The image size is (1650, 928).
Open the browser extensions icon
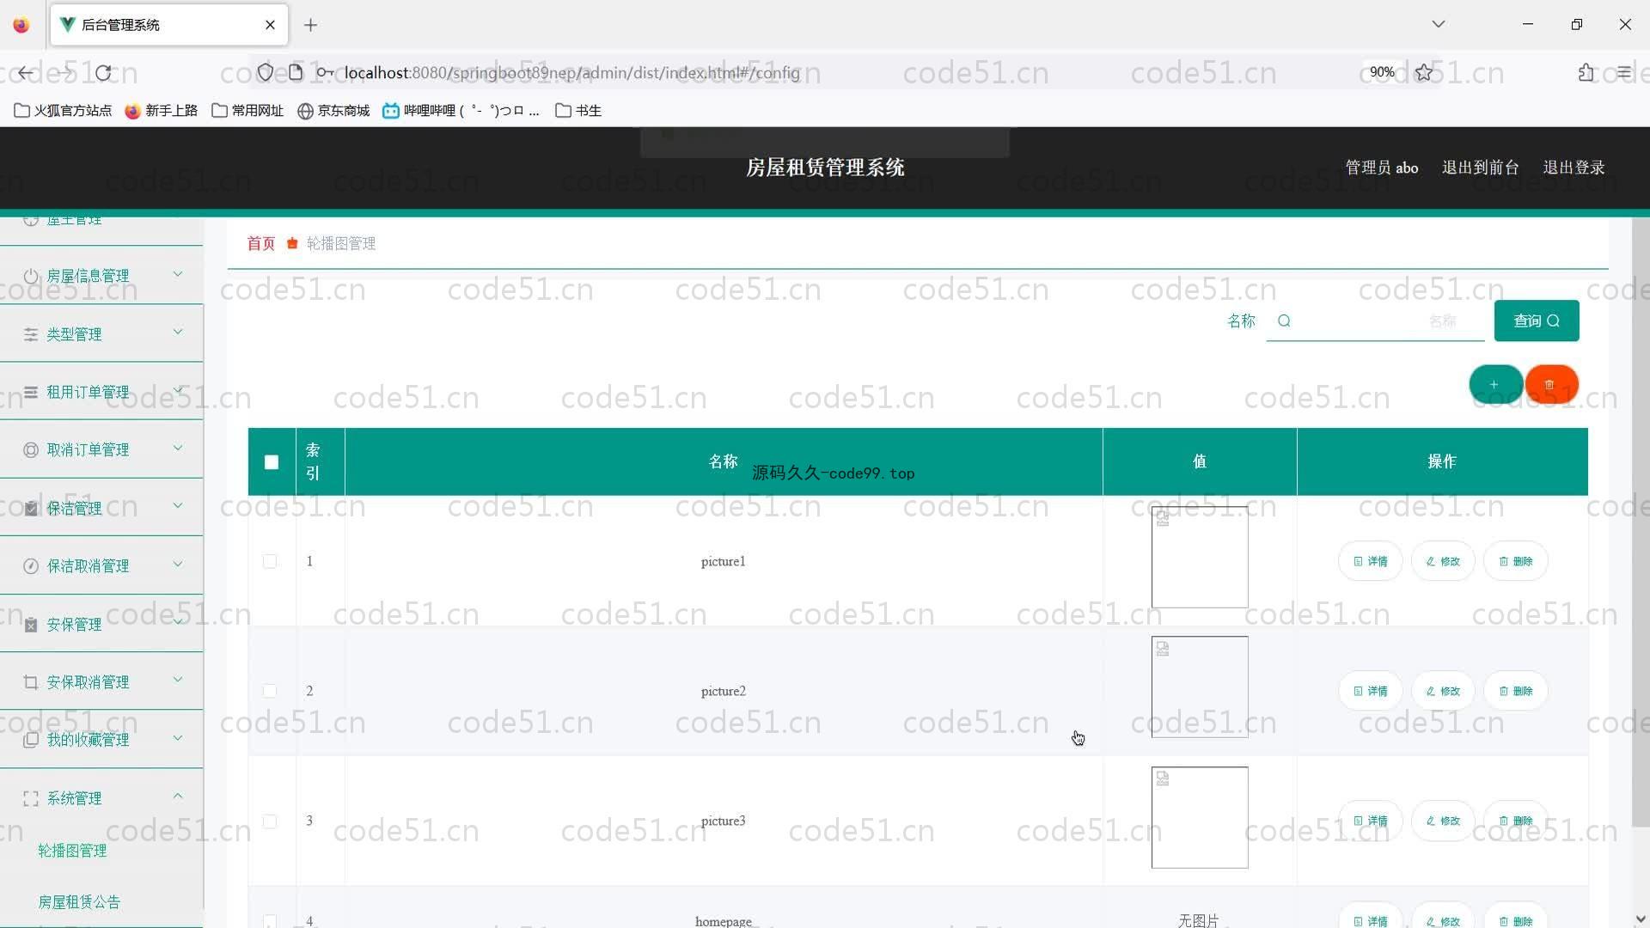point(1586,73)
